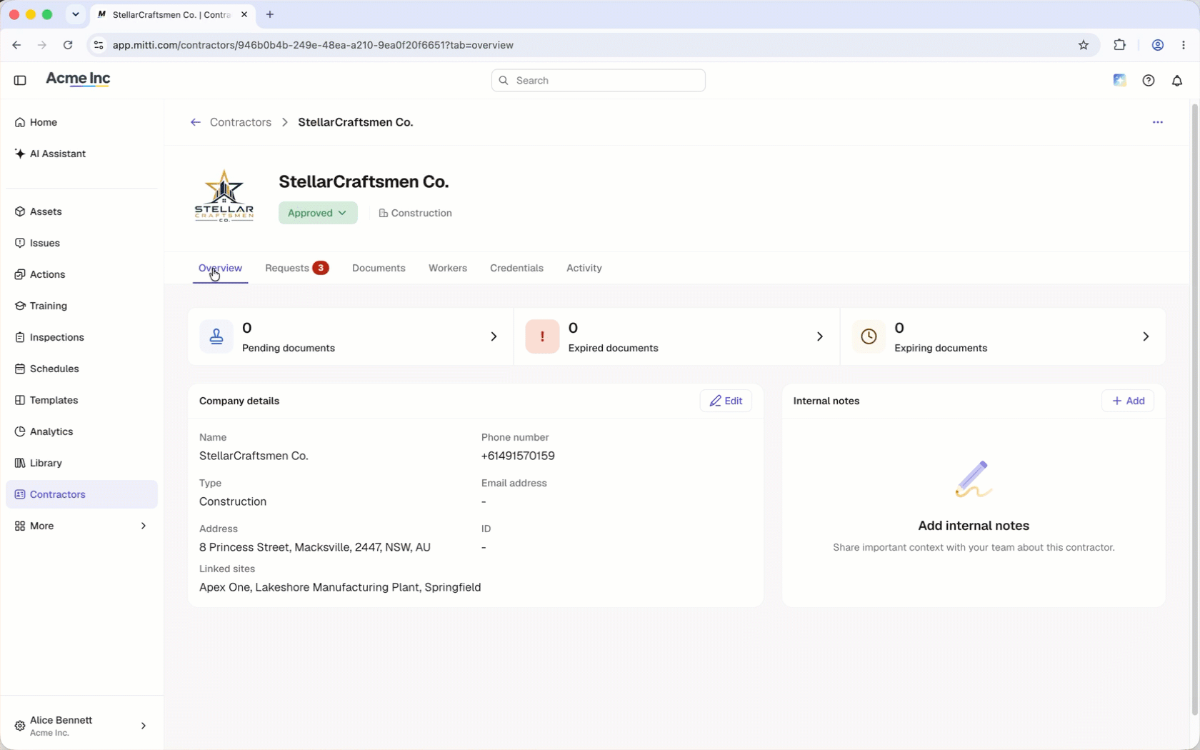Go to Inspections
Image resolution: width=1200 pixels, height=750 pixels.
tap(81, 337)
